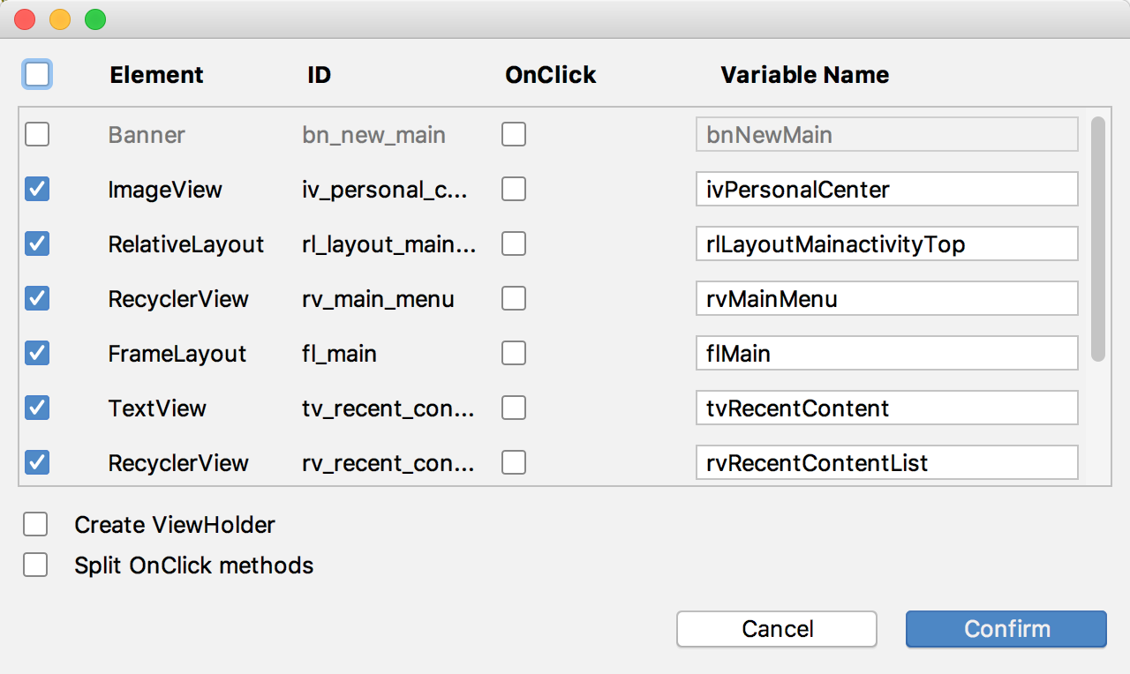Click the ivPersonalCenter variable name field

(x=886, y=189)
